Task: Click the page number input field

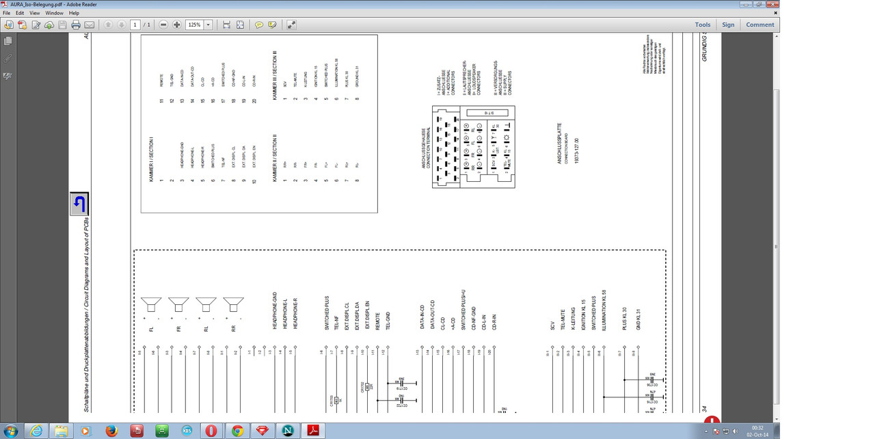Action: [135, 25]
